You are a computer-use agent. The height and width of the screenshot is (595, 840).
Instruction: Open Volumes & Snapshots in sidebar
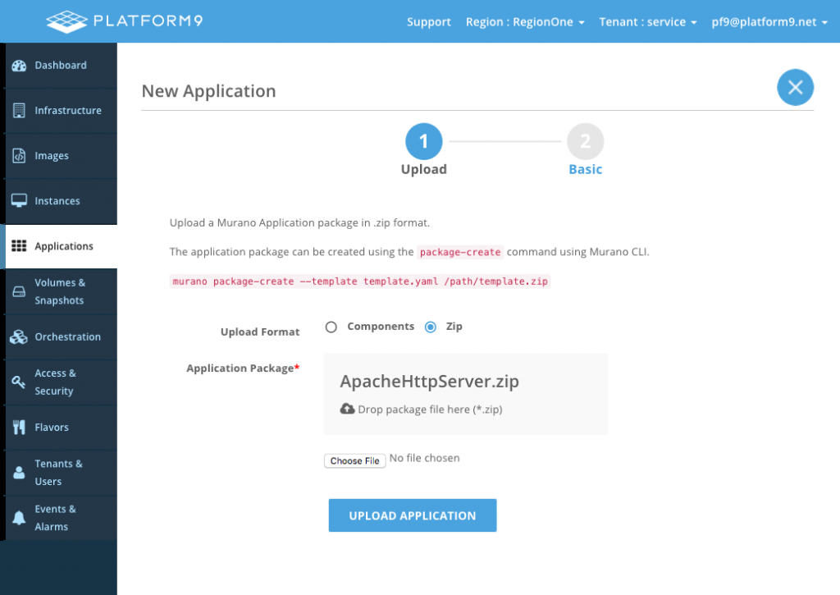(60, 291)
